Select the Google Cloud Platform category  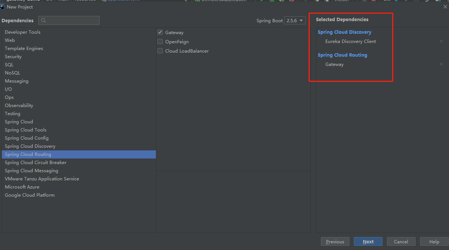79,195
